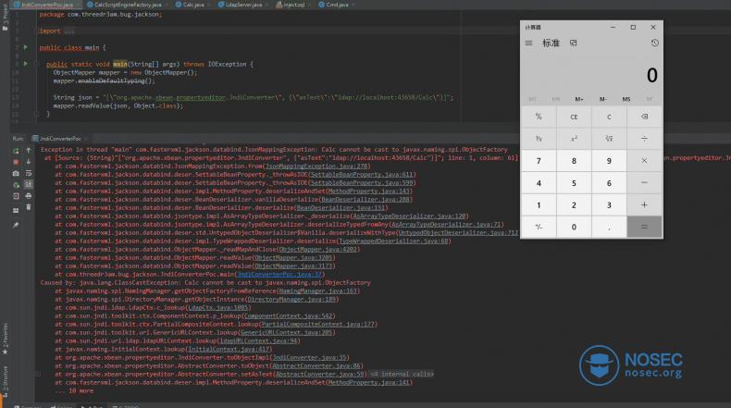
Task: Toggle soft-wrap icon in Run toolbar
Action: tap(29, 173)
